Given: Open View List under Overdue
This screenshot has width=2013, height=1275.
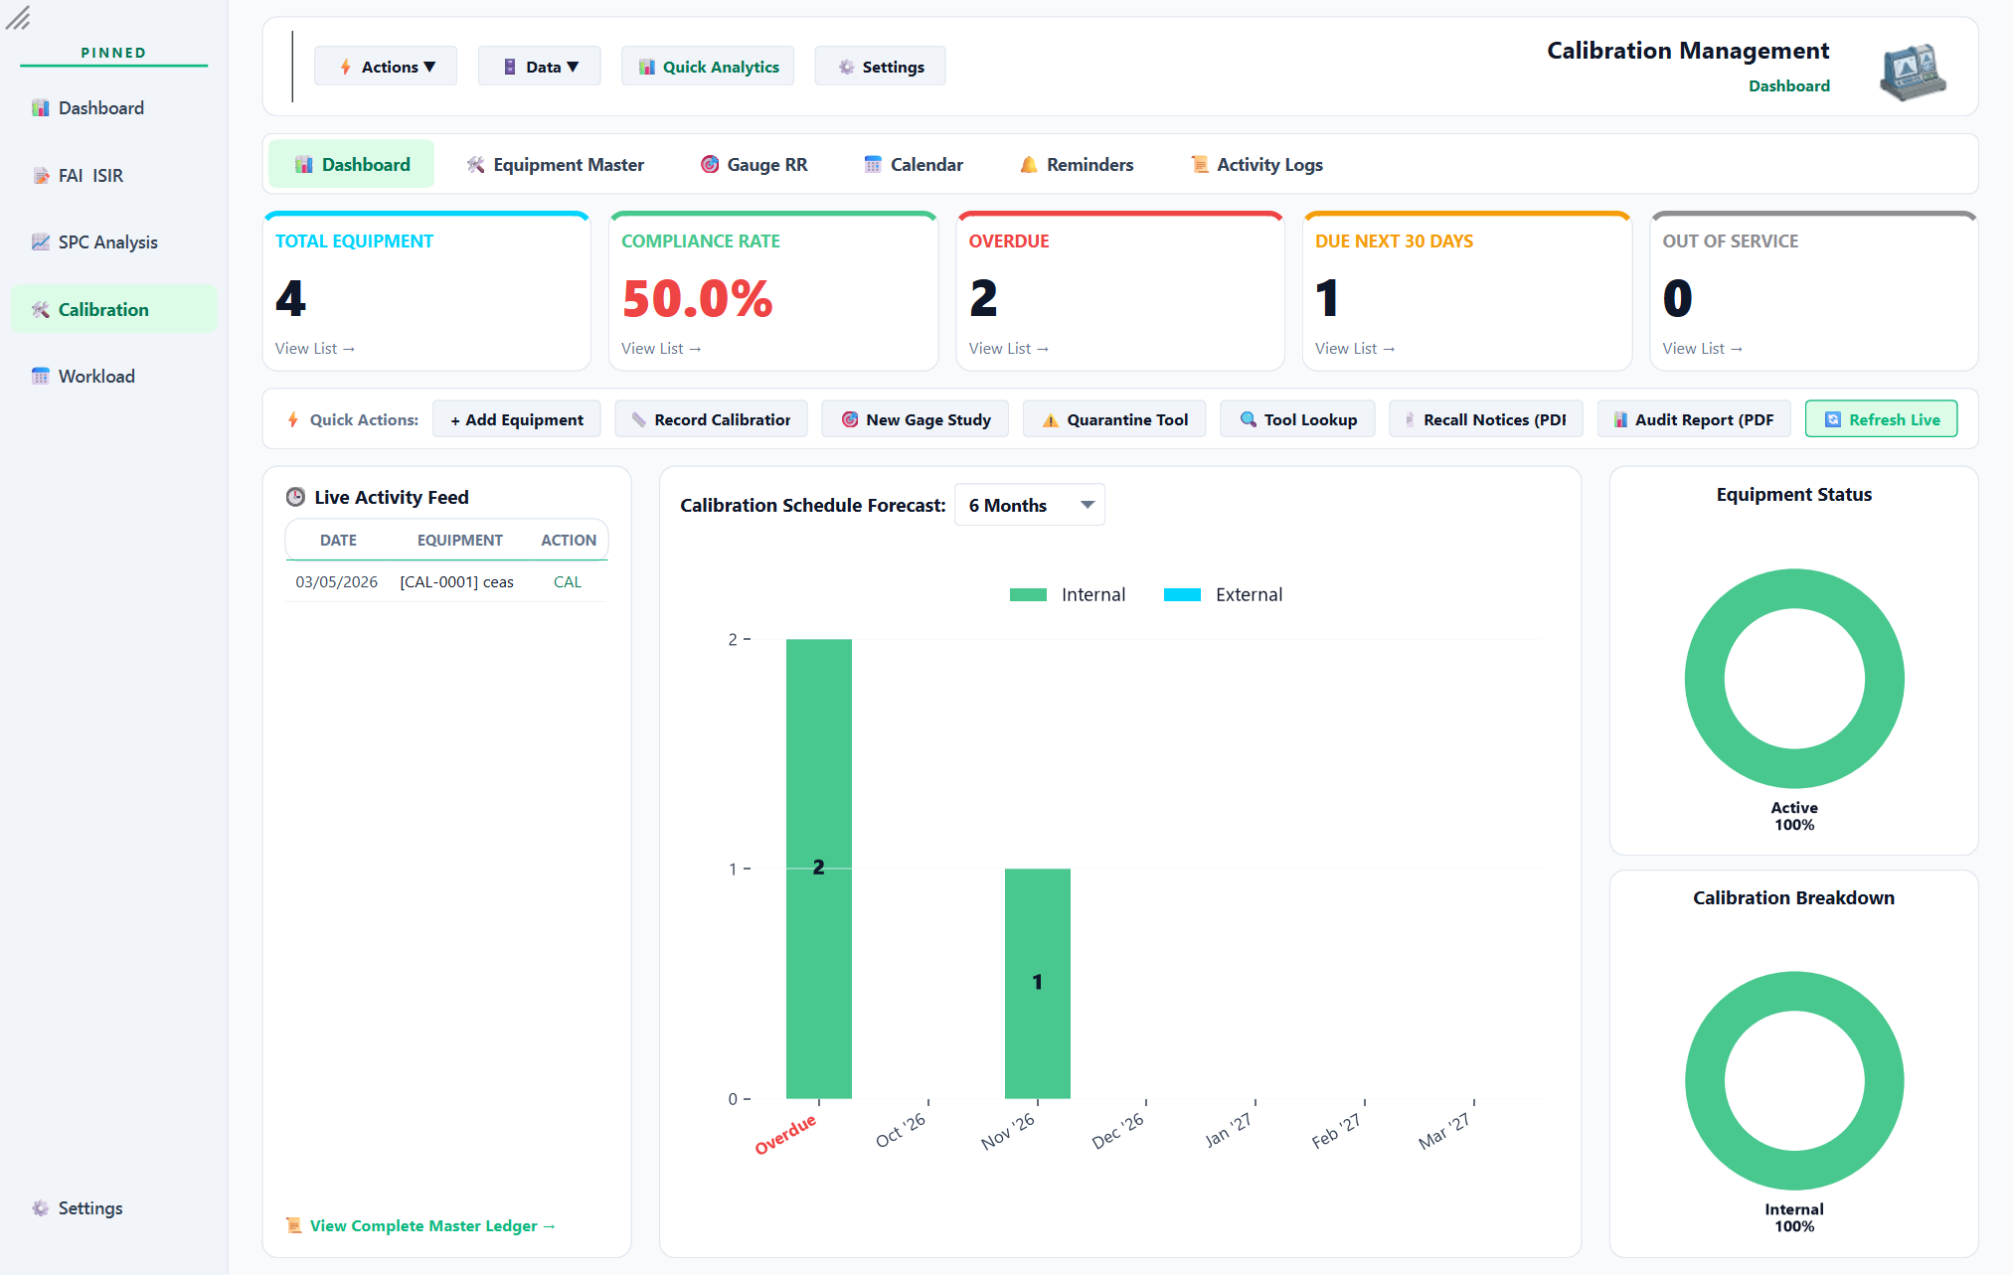Looking at the screenshot, I should pos(1009,349).
